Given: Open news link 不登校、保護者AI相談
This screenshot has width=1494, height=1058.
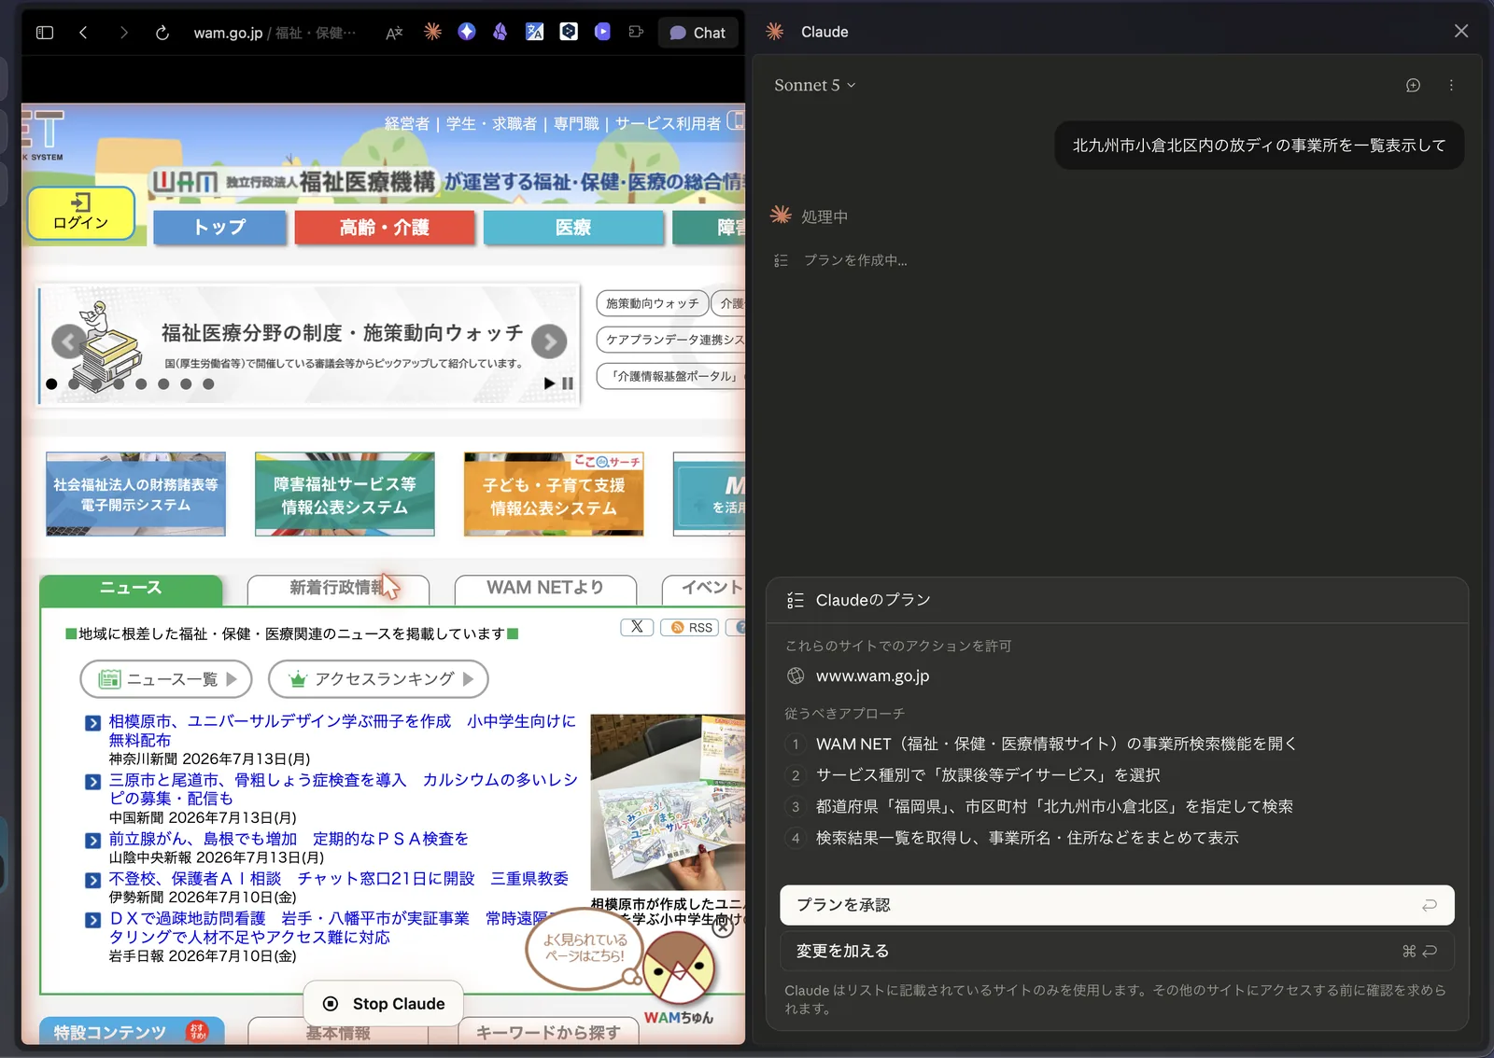Looking at the screenshot, I should click(338, 879).
